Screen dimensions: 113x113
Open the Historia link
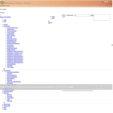[9, 95]
